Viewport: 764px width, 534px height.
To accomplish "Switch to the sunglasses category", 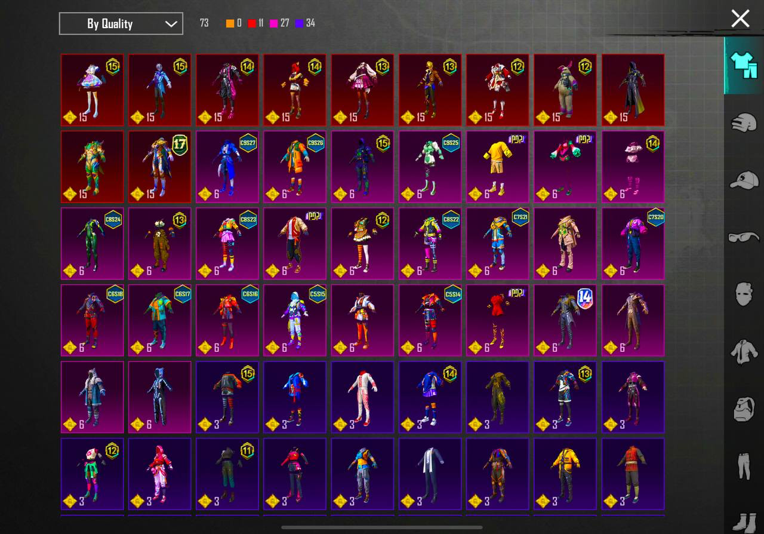I will point(744,237).
